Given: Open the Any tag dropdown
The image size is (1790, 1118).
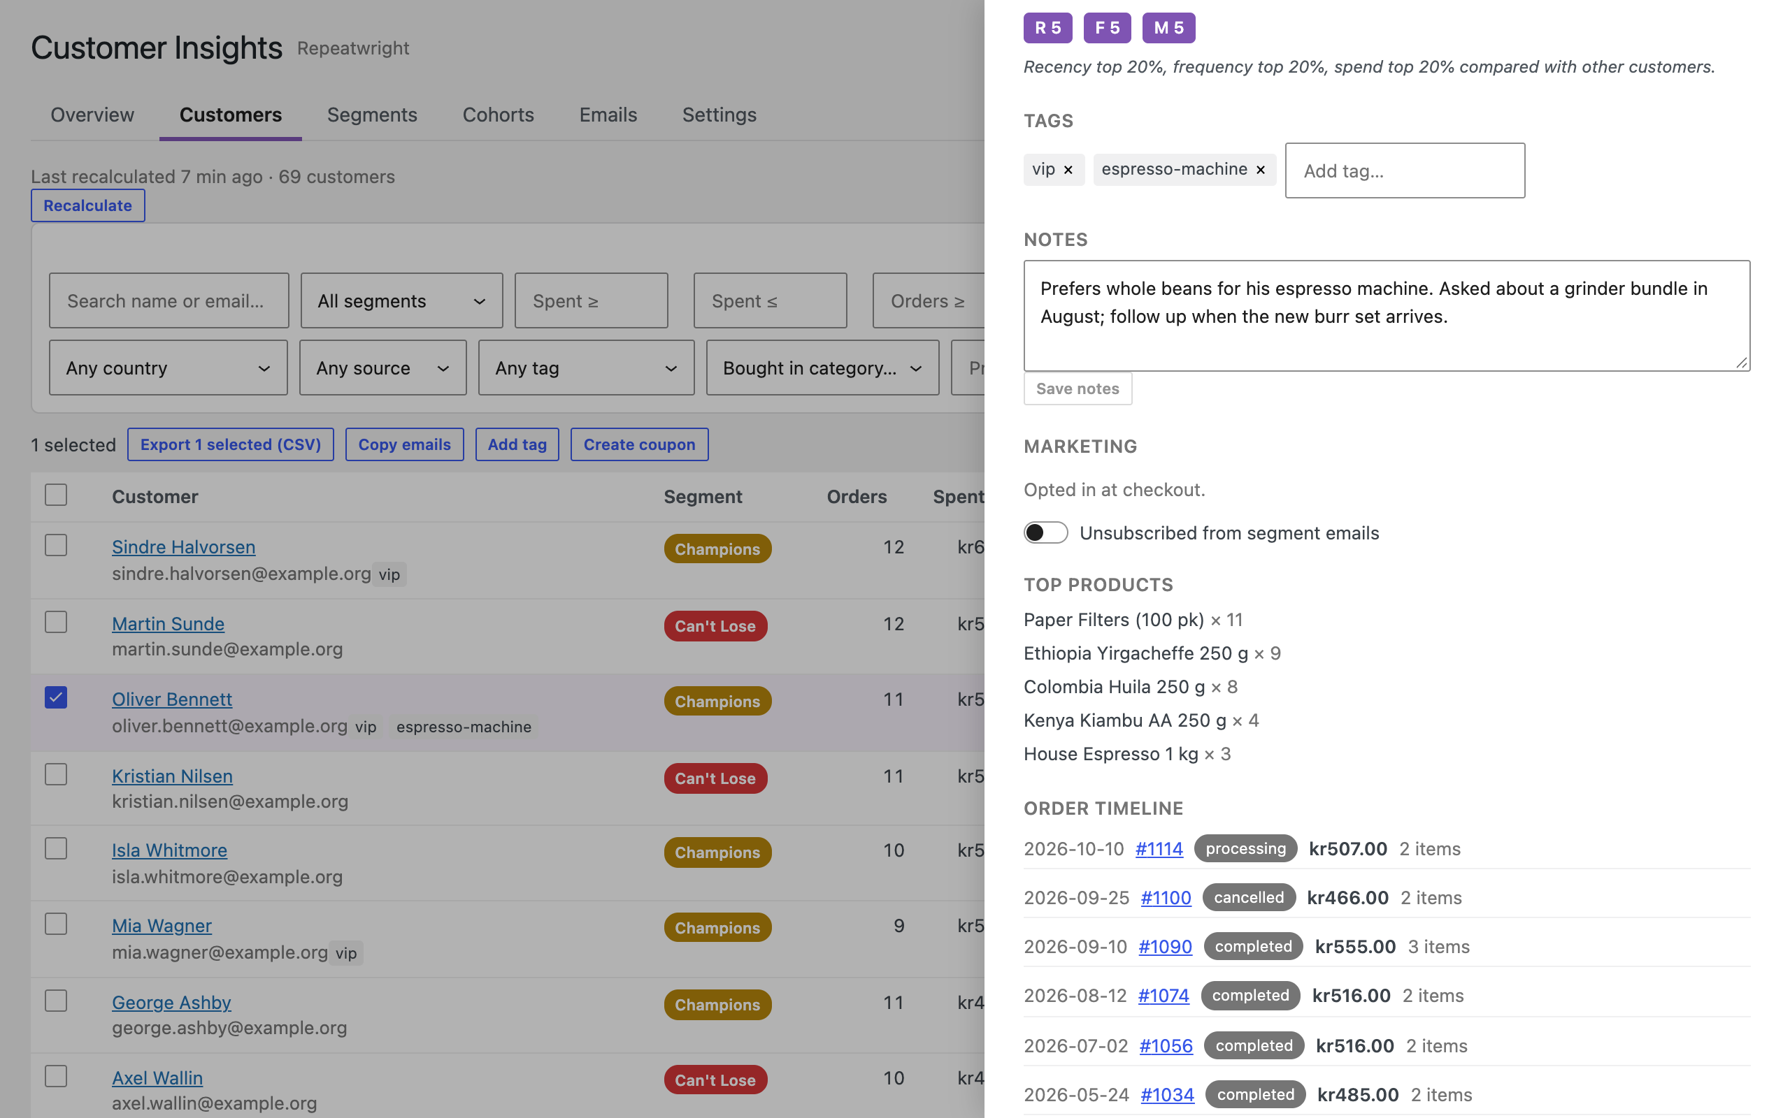Looking at the screenshot, I should pyautogui.click(x=586, y=368).
